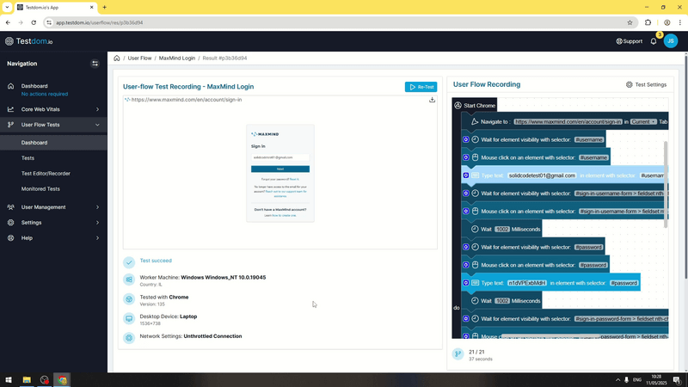Toggle marker on Type text password step
The height and width of the screenshot is (387, 688).
tap(466, 283)
